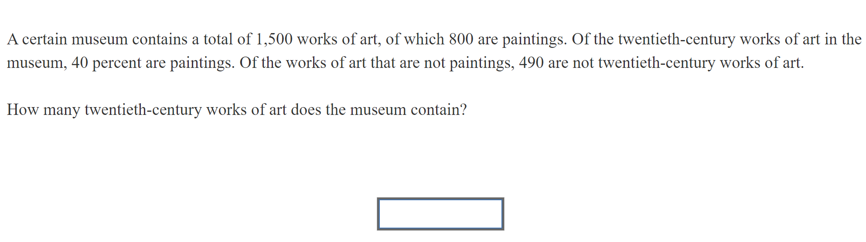Screen dimensions: 866x242
Task: Click the number 800 in the text
Action: click(461, 39)
